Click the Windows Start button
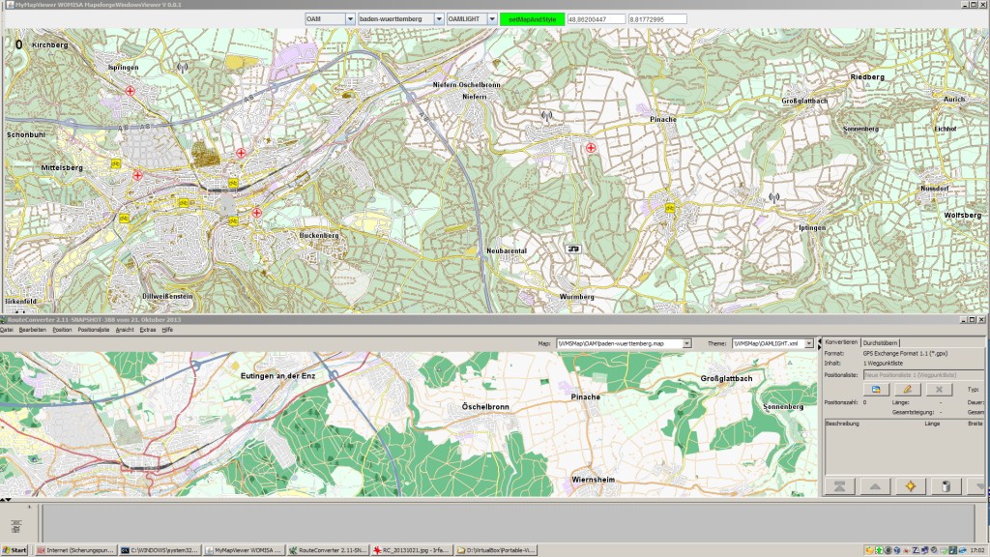The width and height of the screenshot is (990, 557). tap(15, 549)
